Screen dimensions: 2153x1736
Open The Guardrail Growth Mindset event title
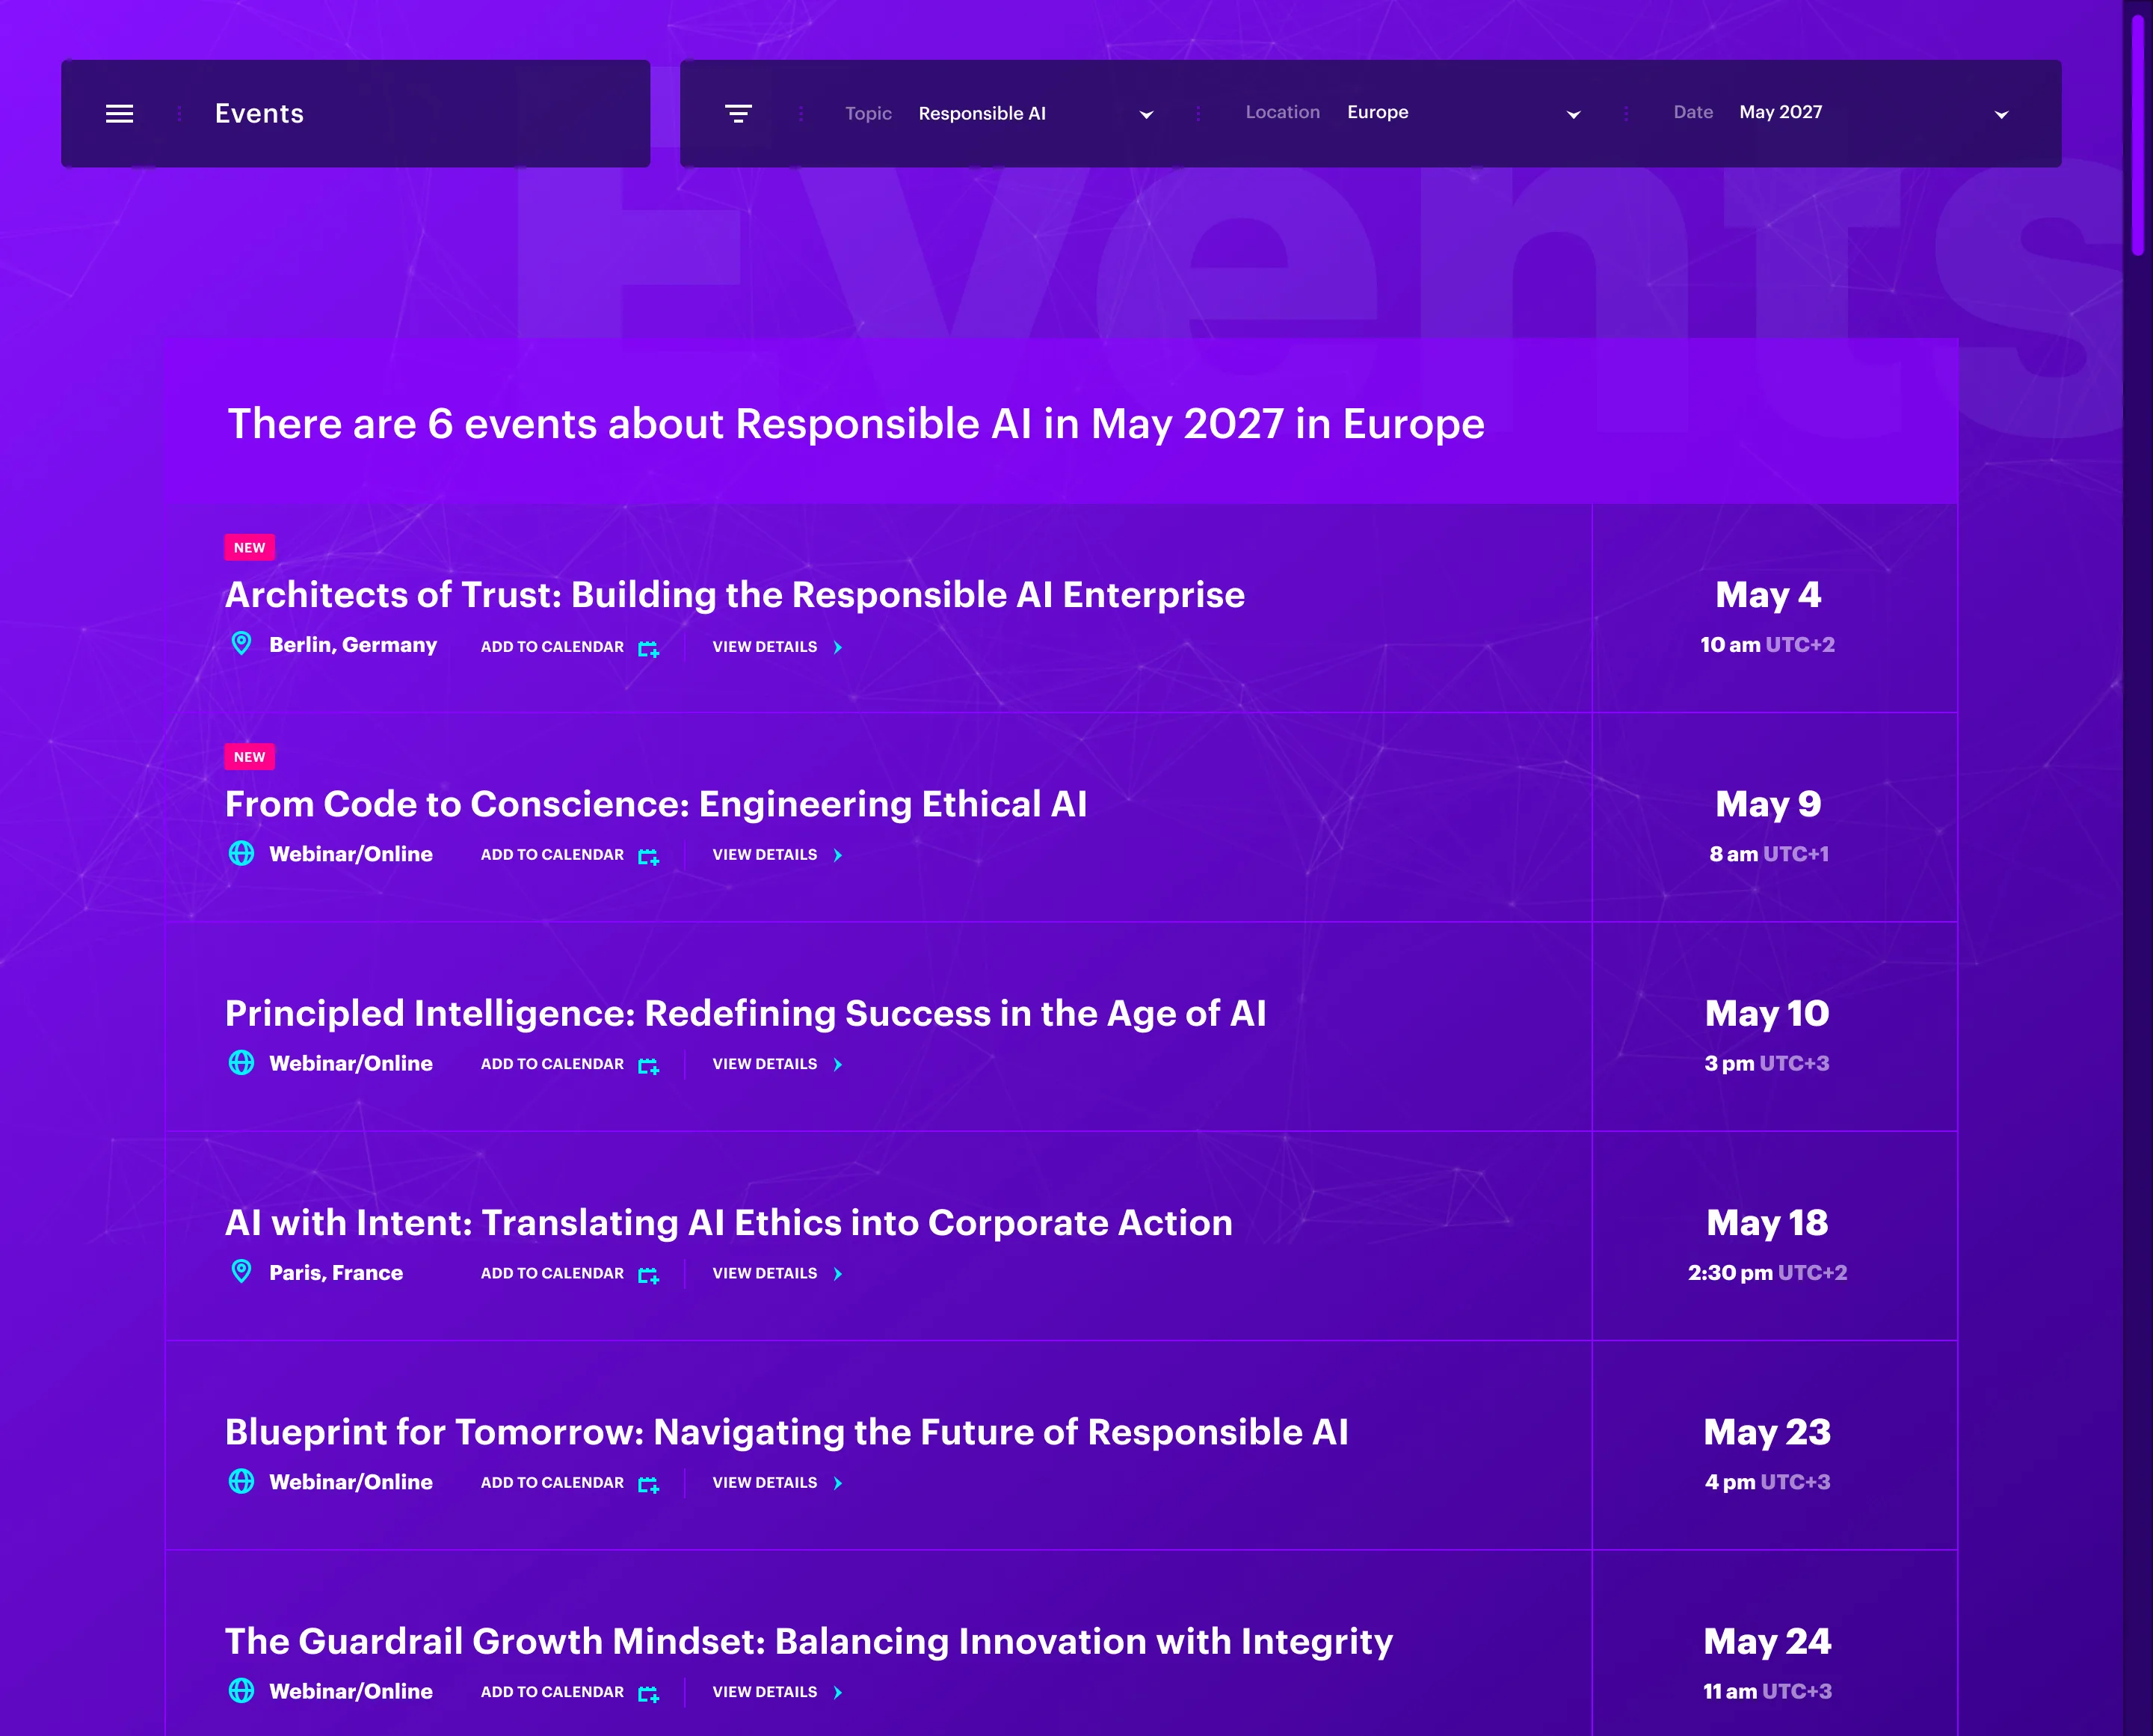click(809, 1642)
